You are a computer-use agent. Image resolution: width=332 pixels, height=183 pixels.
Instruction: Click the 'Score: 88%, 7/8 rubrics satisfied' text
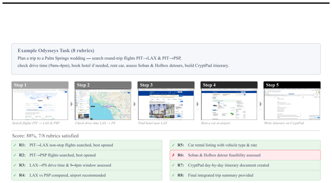45,136
